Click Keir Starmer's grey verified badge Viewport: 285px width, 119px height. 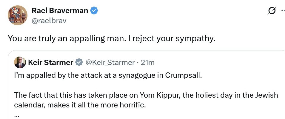[79, 62]
